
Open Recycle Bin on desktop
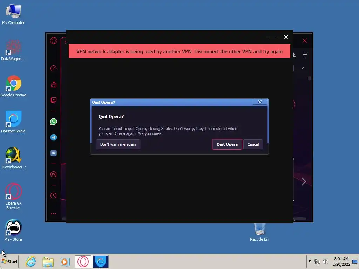click(260, 233)
